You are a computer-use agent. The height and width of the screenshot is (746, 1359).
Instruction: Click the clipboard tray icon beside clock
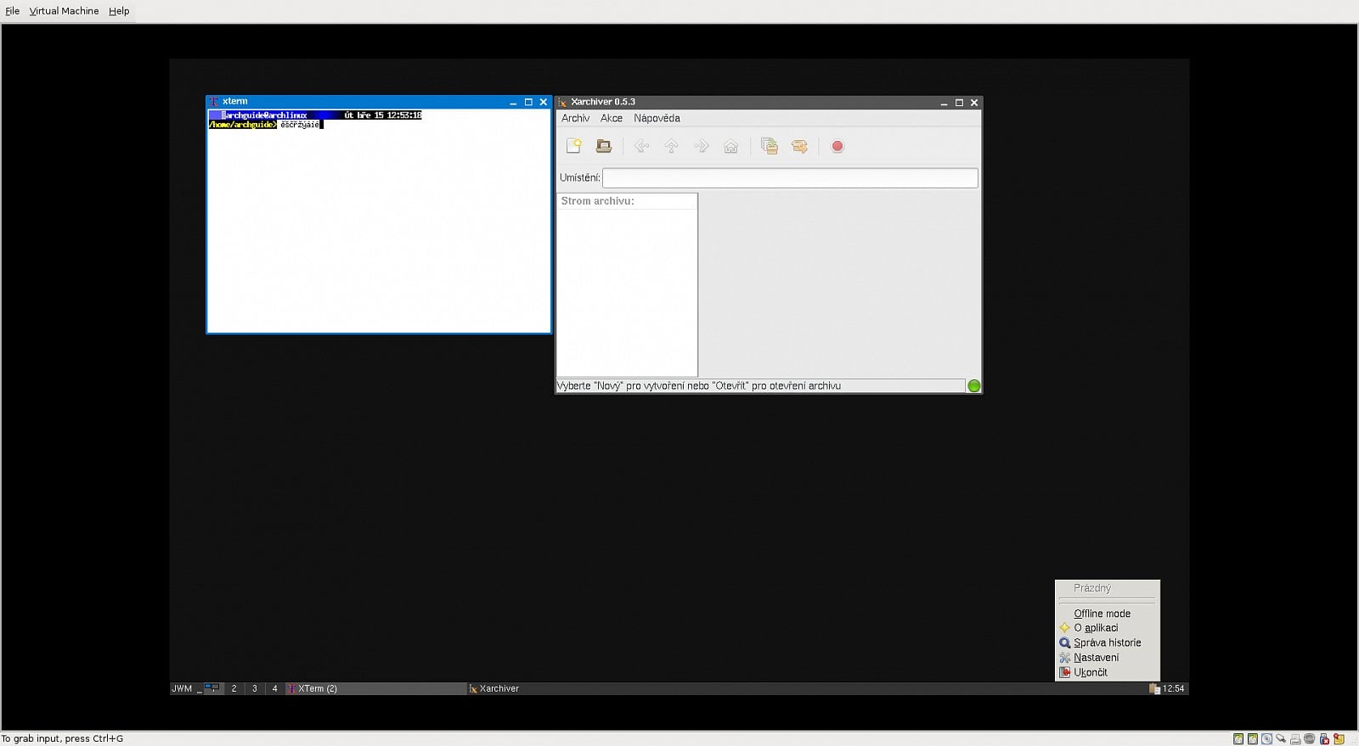1154,688
